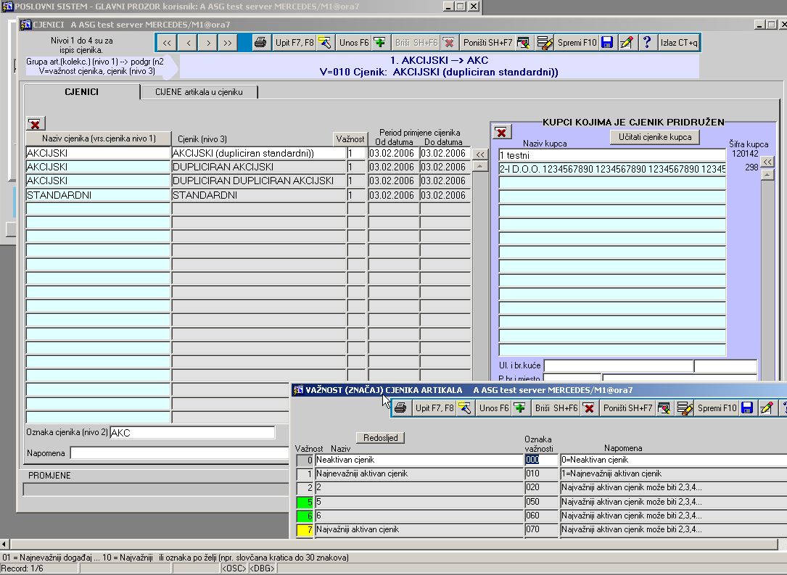The width and height of the screenshot is (787, 575).
Task: Click Naziv cjenika (vrs.cjenika nivo 1) header button
Action: tap(99, 138)
